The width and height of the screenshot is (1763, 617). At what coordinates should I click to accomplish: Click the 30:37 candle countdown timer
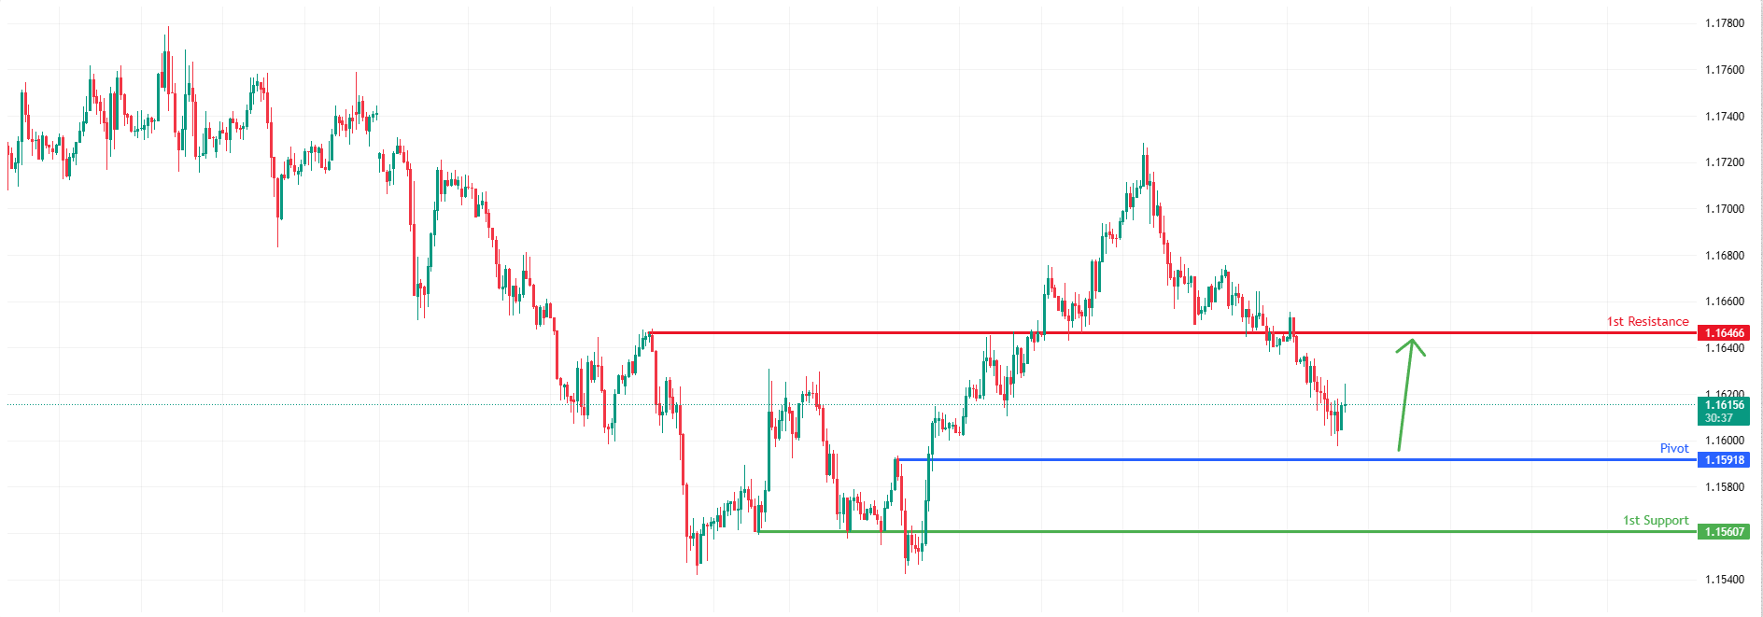click(1718, 418)
